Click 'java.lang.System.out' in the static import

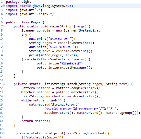pos(52,6)
